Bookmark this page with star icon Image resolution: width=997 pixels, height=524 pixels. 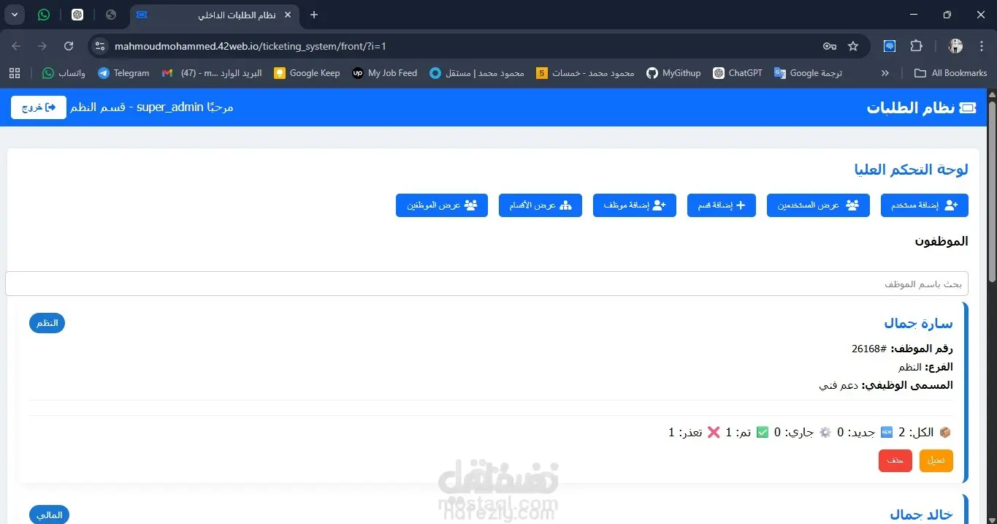(x=853, y=46)
